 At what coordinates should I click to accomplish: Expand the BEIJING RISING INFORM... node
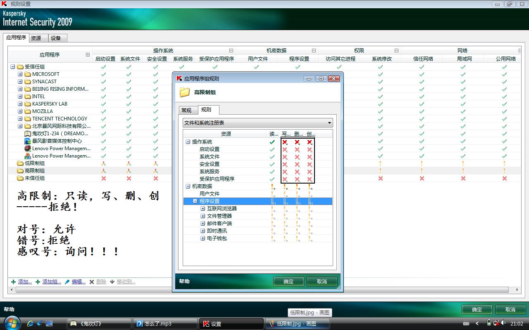[20, 89]
